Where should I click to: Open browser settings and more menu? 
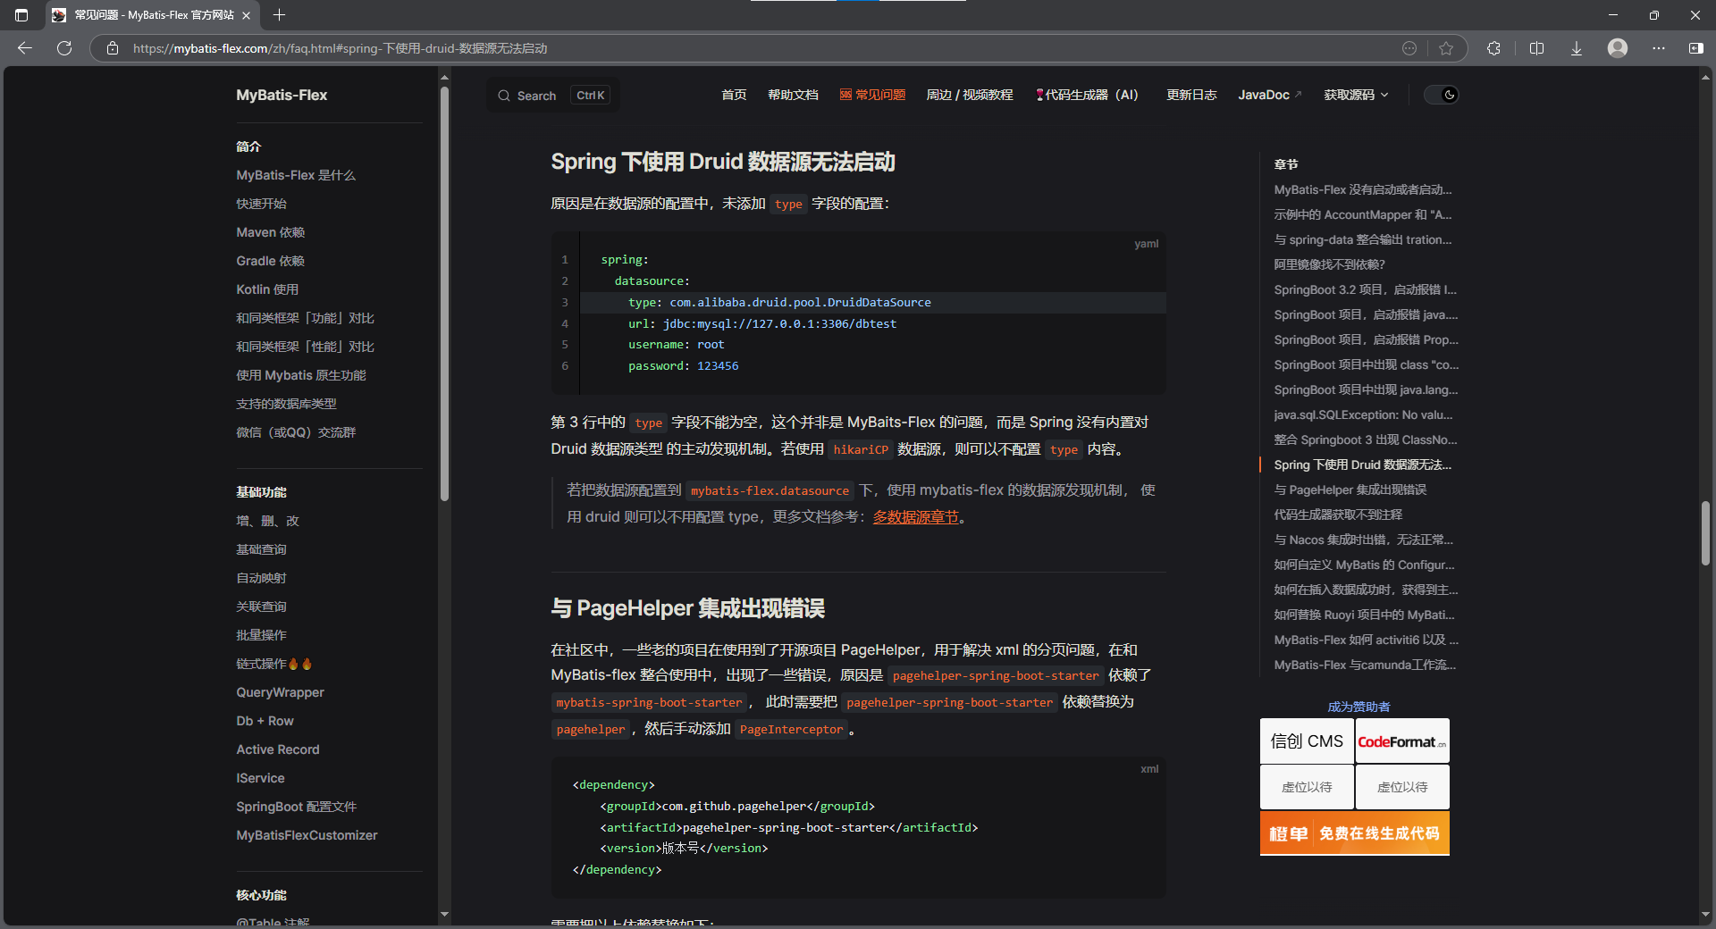pos(1659,48)
